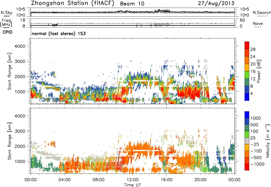Click the '-25' value on Velocity scale
The image size is (271, 187).
(x=254, y=144)
